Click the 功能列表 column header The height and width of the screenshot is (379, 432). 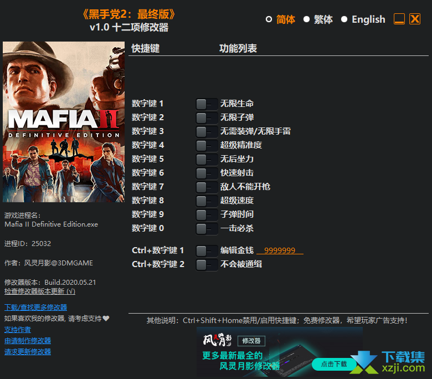238,49
